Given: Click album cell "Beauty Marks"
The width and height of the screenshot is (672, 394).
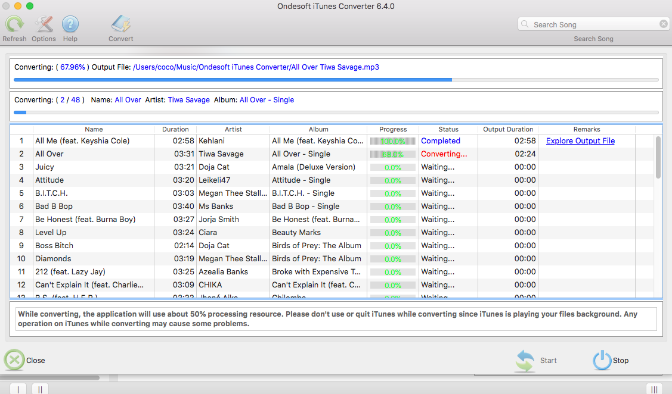Looking at the screenshot, I should pyautogui.click(x=296, y=233).
